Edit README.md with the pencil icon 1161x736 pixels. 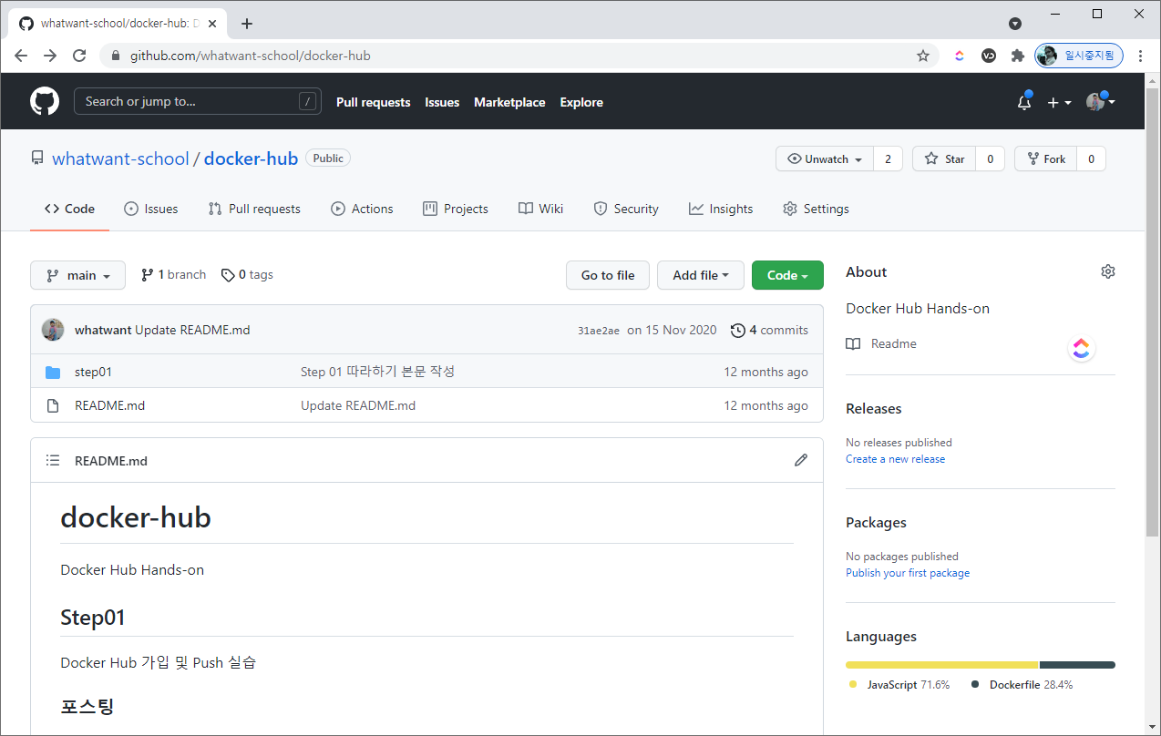(801, 460)
